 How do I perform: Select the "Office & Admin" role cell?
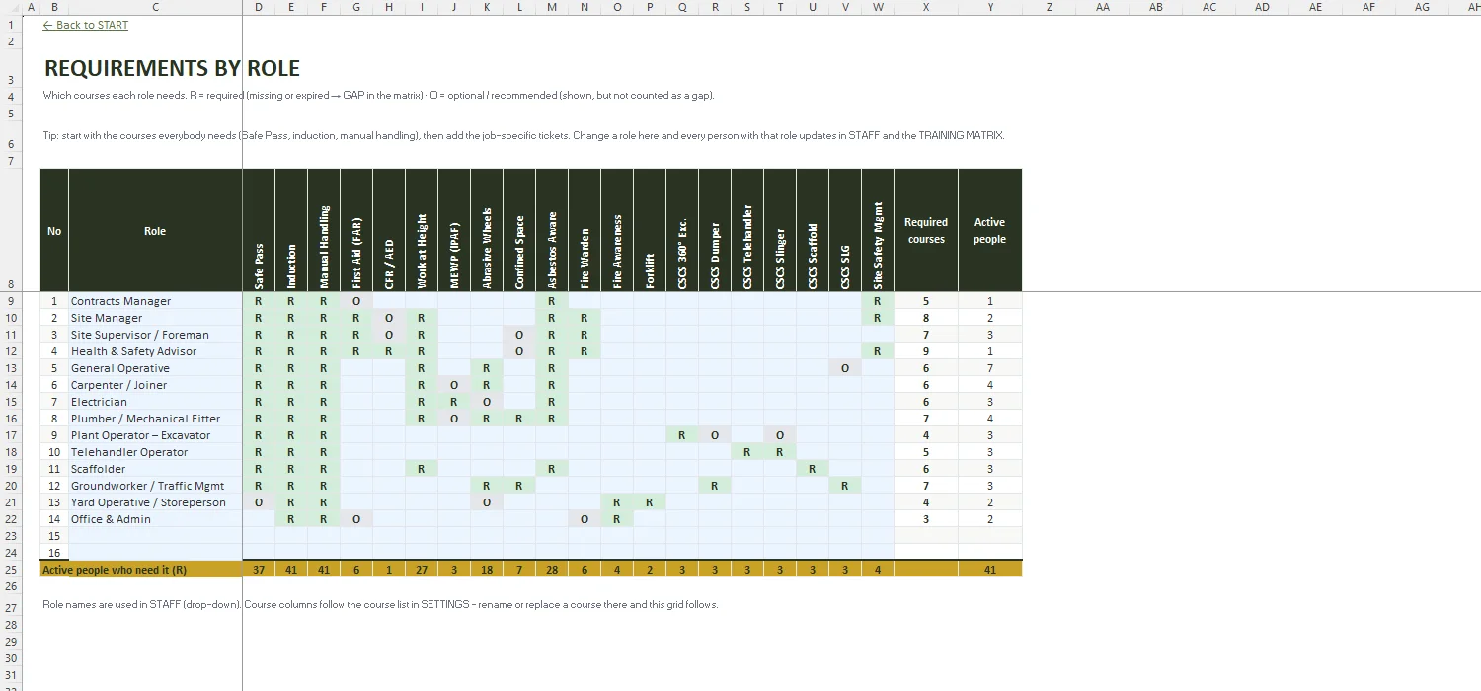click(x=155, y=519)
